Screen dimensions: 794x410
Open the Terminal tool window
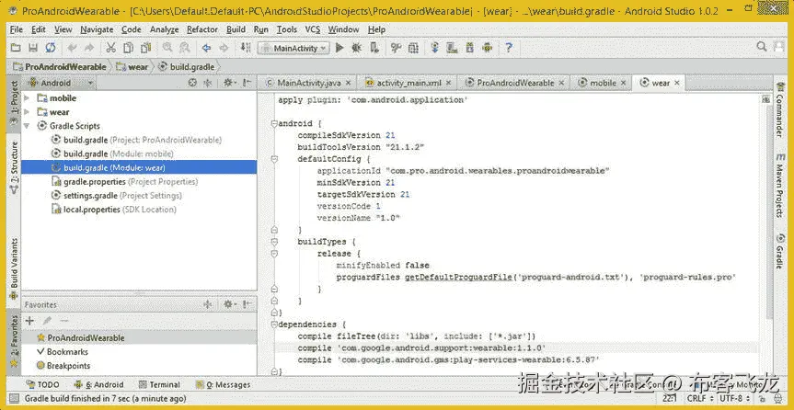tap(159, 384)
